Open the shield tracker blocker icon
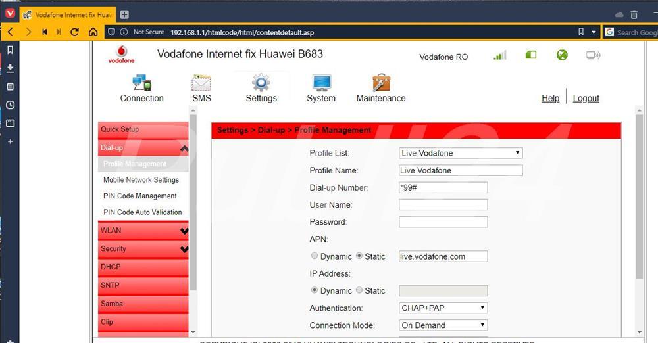The image size is (658, 343). [111, 32]
